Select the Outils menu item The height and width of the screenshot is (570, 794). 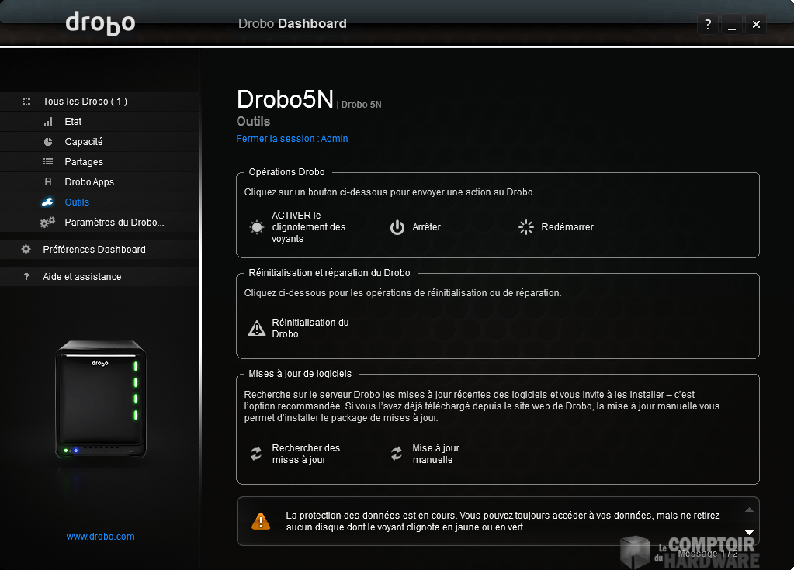[77, 202]
